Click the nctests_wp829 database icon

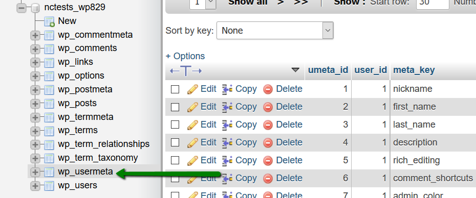[x=35, y=8]
